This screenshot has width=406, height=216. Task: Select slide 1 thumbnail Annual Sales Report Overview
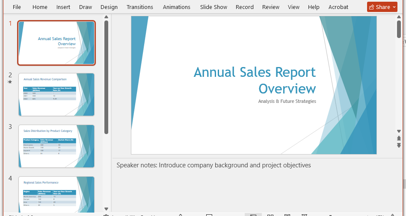[x=56, y=43]
